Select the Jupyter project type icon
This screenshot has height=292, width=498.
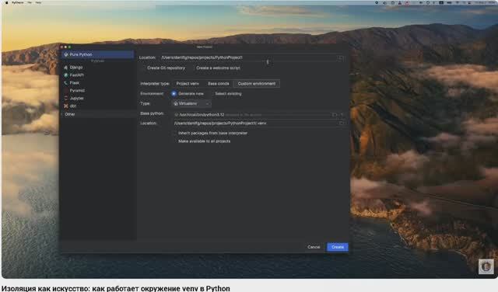click(65, 99)
